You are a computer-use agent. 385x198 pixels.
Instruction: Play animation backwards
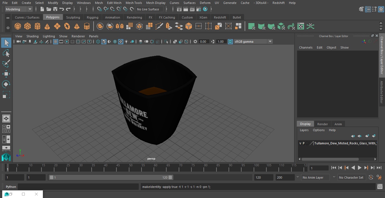(353, 168)
